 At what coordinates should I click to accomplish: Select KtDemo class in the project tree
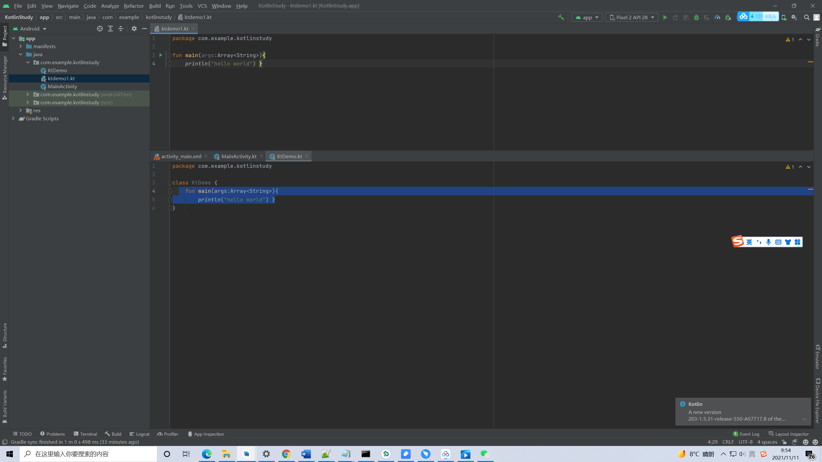[57, 70]
